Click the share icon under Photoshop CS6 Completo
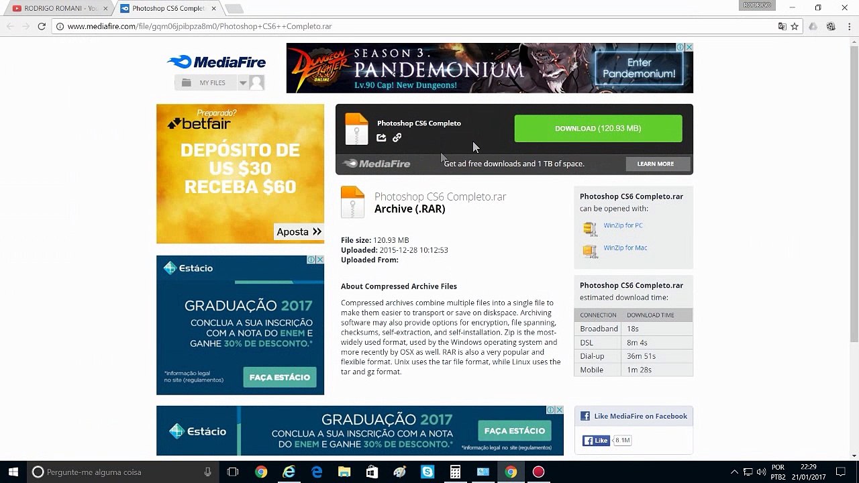Image resolution: width=859 pixels, height=483 pixels. tap(381, 138)
